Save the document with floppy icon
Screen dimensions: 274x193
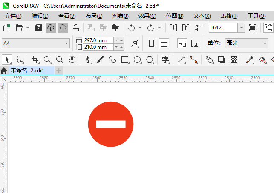coord(38,28)
